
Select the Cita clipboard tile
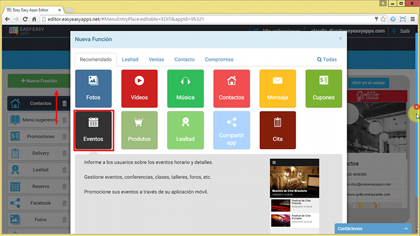[x=278, y=130]
